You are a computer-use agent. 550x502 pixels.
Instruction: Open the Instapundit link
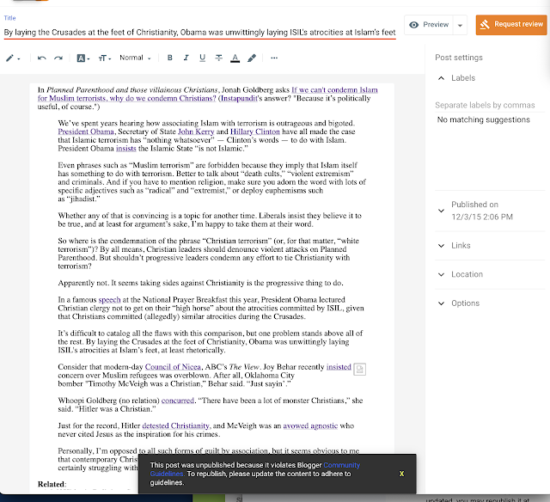[x=239, y=98]
